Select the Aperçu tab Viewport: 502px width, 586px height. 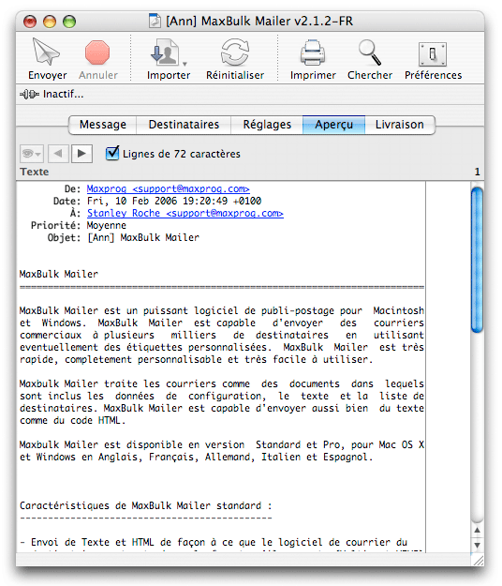click(x=333, y=125)
